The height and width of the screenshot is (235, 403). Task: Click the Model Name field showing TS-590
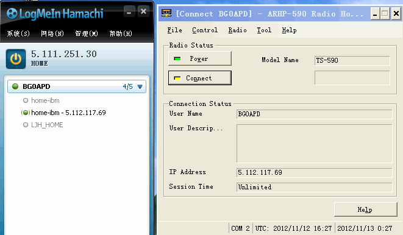click(x=352, y=60)
